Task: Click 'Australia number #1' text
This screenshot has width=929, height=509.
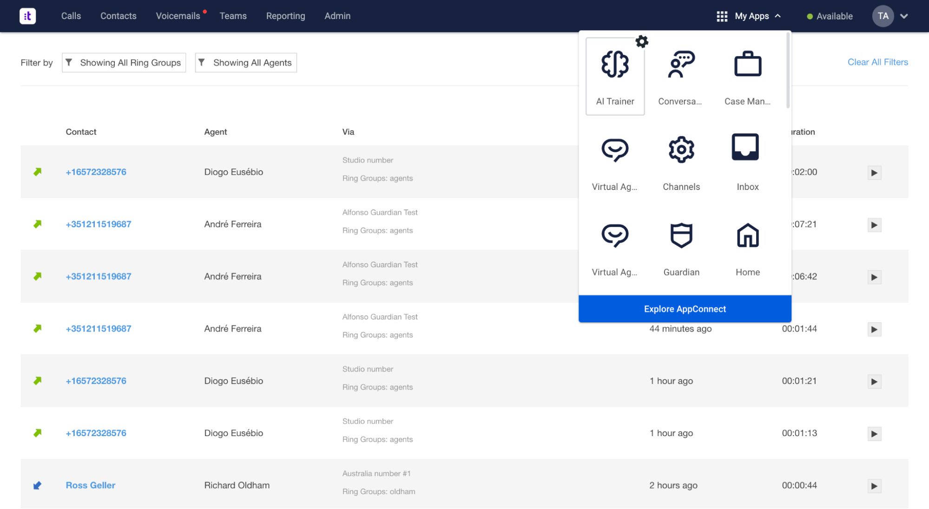Action: click(x=376, y=474)
